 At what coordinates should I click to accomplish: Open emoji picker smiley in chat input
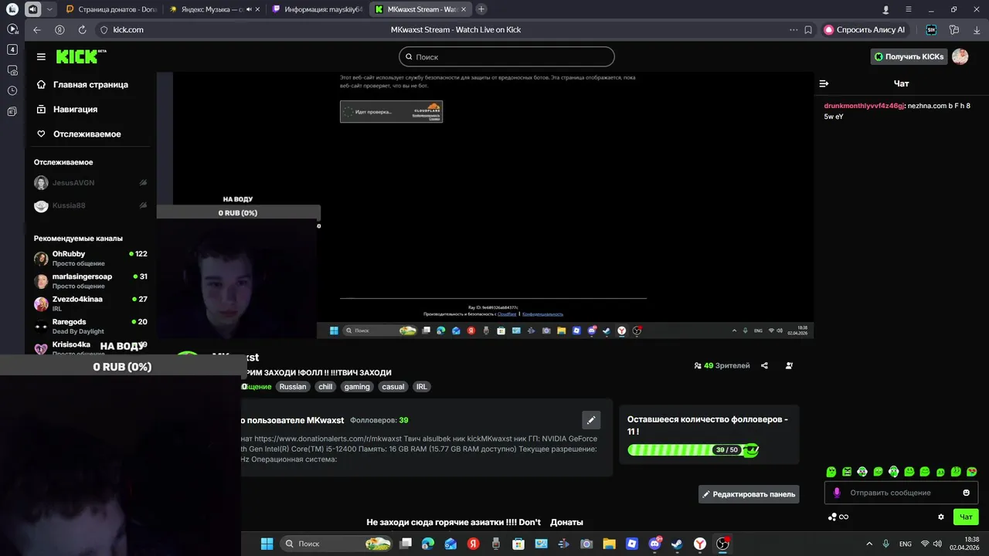tap(966, 493)
